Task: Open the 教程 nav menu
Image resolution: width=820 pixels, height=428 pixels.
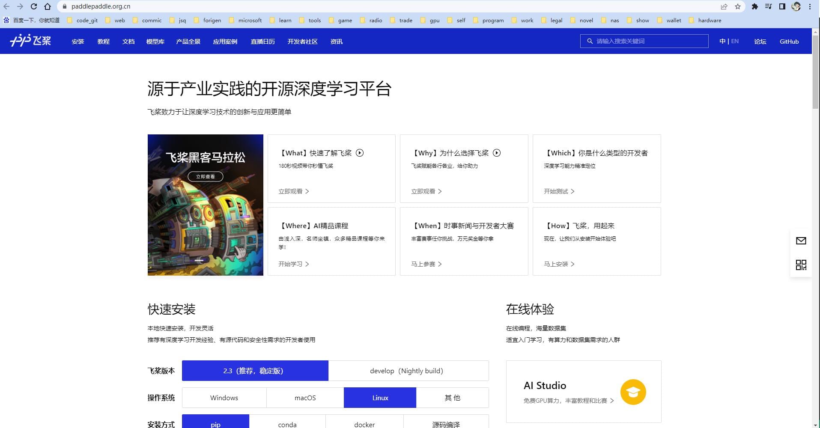Action: click(104, 42)
